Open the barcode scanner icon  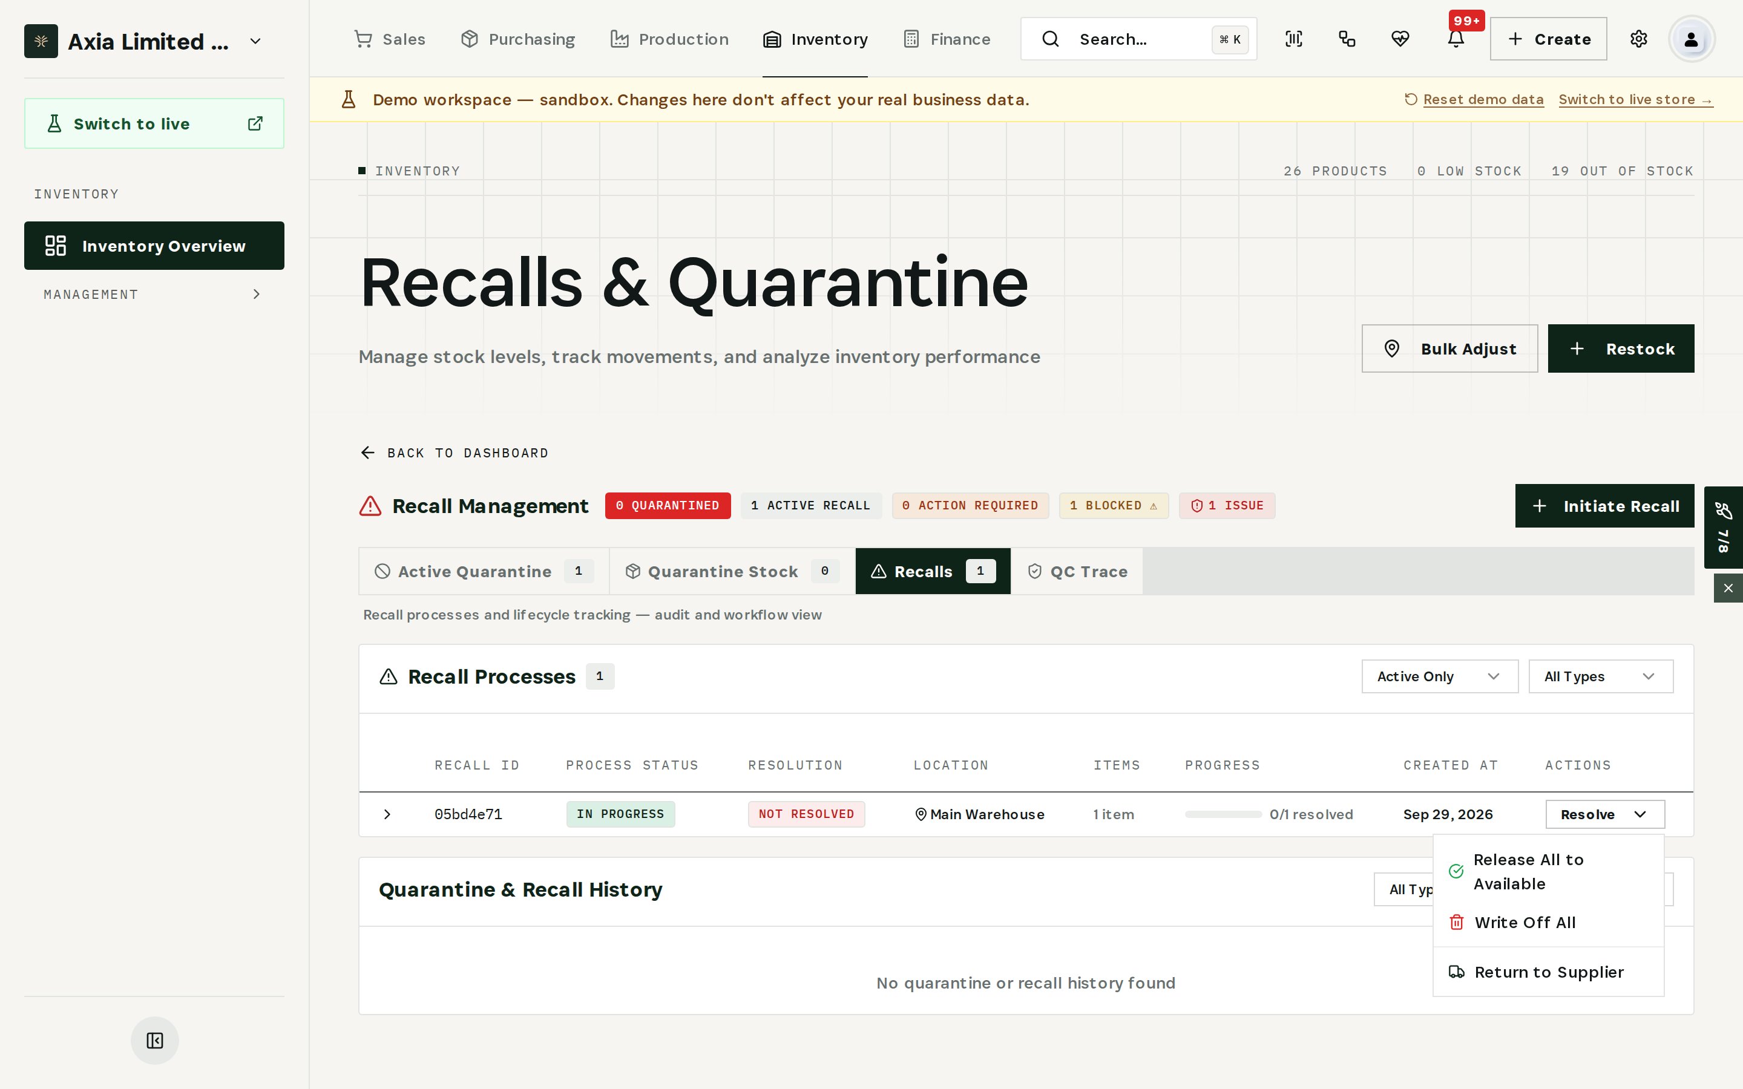1293,39
